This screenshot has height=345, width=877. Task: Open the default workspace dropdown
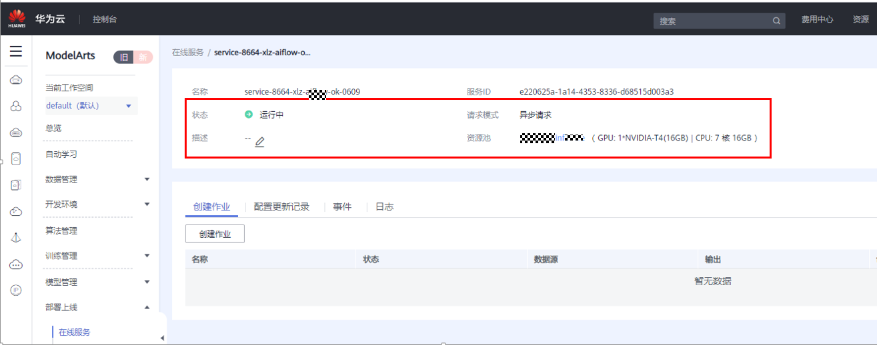[x=90, y=106]
